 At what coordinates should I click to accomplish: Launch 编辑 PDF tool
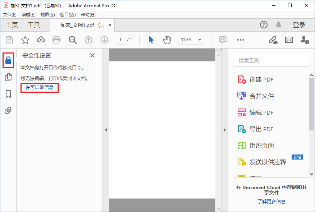point(256,112)
